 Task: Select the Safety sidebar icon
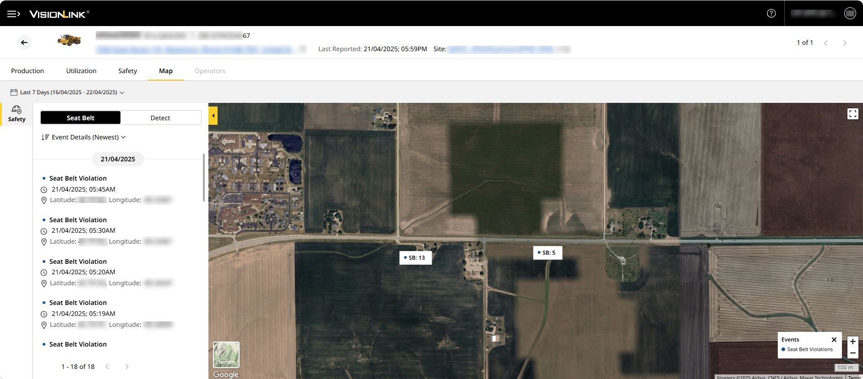click(x=16, y=113)
